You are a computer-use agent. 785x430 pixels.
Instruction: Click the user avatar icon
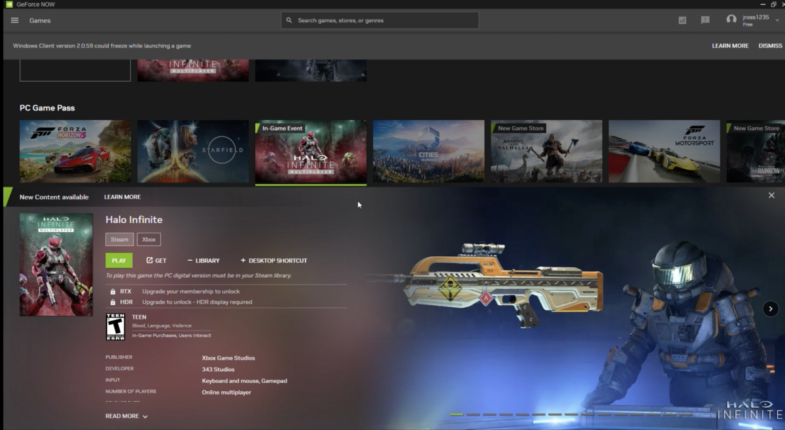coord(731,20)
